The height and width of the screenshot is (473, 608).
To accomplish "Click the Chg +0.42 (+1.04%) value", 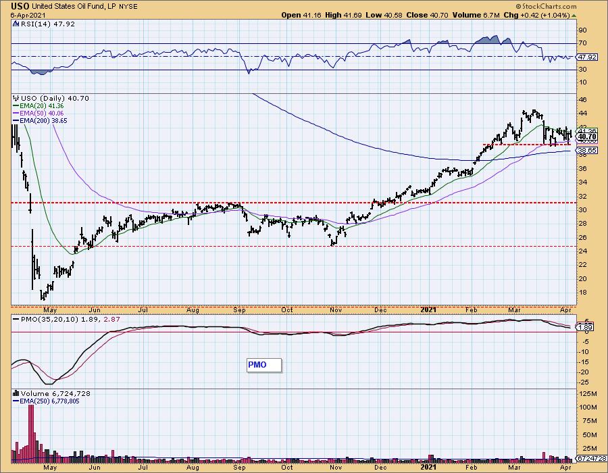I will tap(536, 15).
